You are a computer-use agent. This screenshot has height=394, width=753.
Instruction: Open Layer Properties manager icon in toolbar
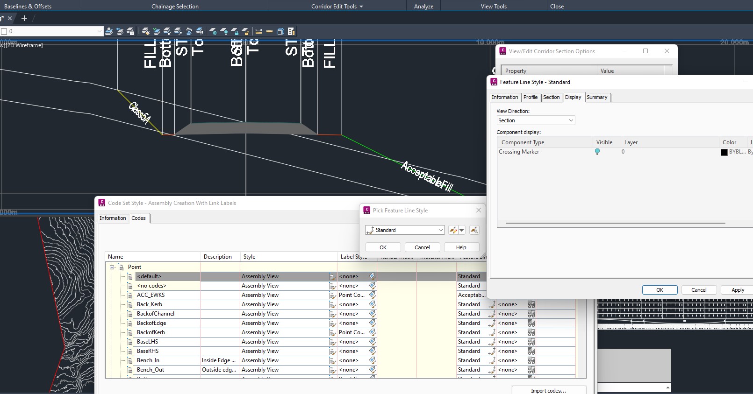point(109,32)
